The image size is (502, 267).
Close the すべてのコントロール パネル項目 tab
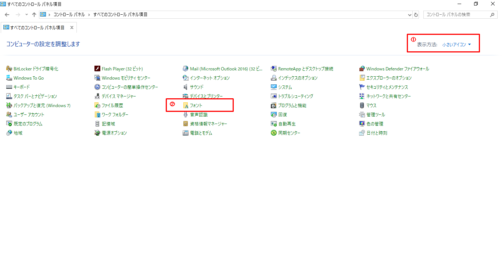[x=72, y=28]
